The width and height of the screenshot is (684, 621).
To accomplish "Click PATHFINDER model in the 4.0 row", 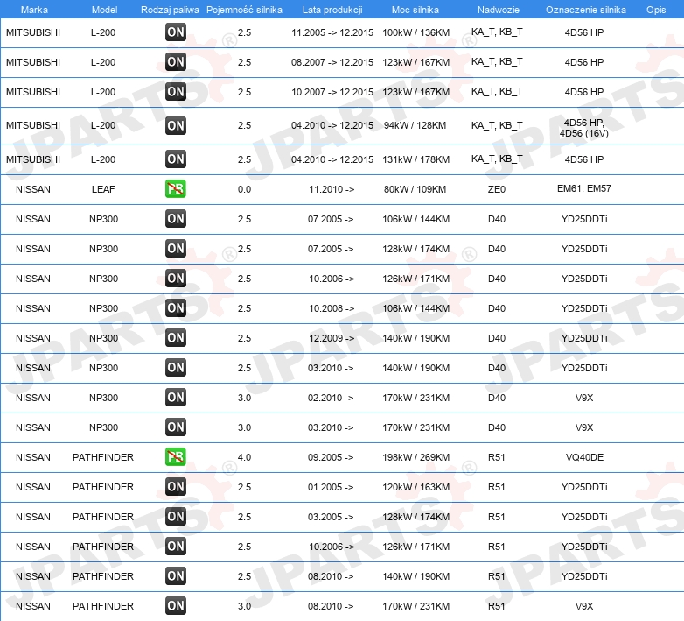I will pyautogui.click(x=103, y=457).
